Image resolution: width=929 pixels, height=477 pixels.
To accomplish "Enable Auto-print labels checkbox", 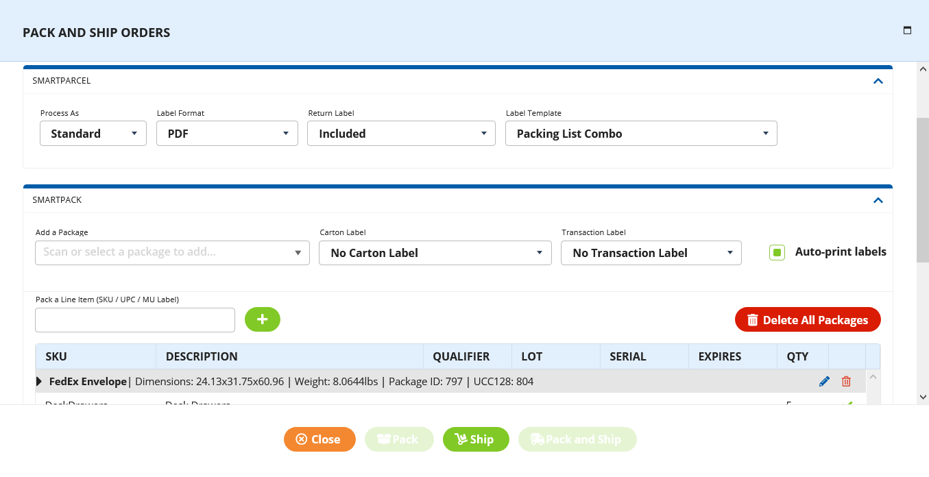I will click(x=776, y=252).
